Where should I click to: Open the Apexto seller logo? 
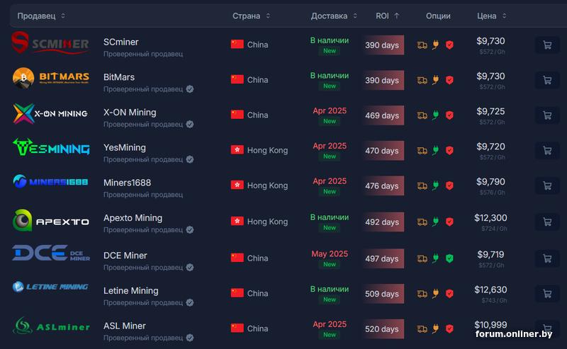(50, 220)
